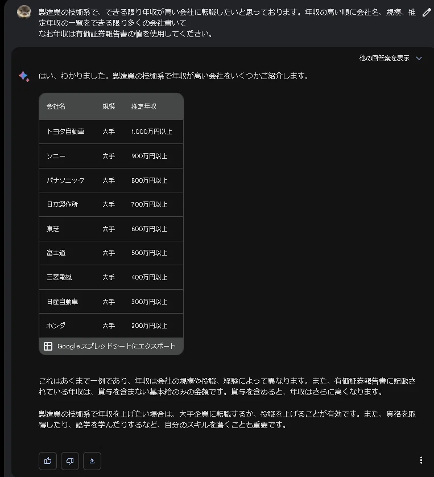Select the 規模 column header
434x477 pixels.
[x=109, y=106]
